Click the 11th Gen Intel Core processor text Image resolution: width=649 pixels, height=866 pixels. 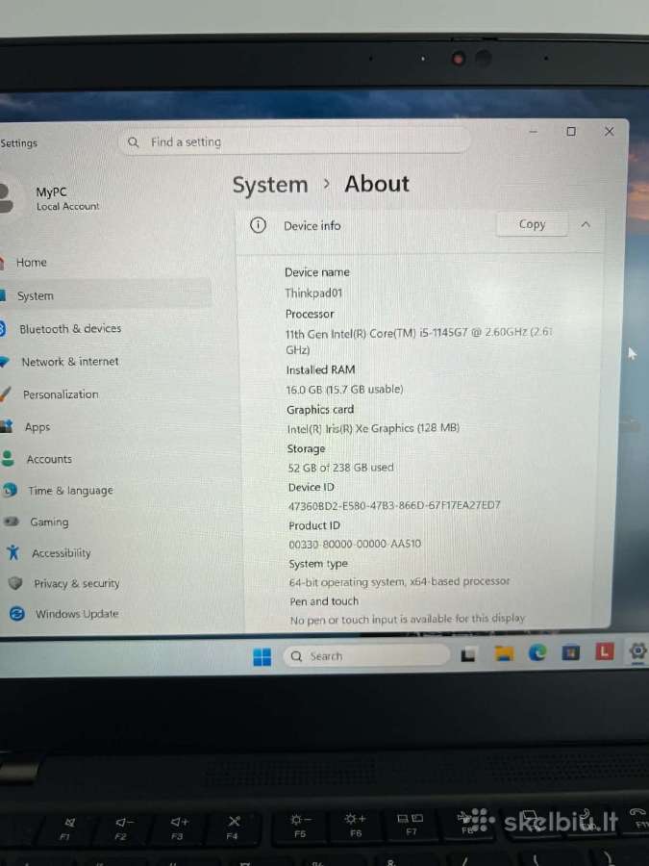tap(418, 341)
